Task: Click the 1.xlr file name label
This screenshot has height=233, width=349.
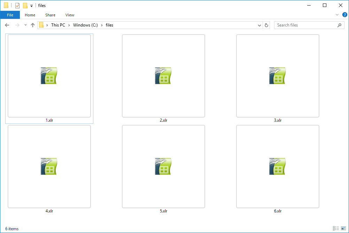Action: point(49,120)
